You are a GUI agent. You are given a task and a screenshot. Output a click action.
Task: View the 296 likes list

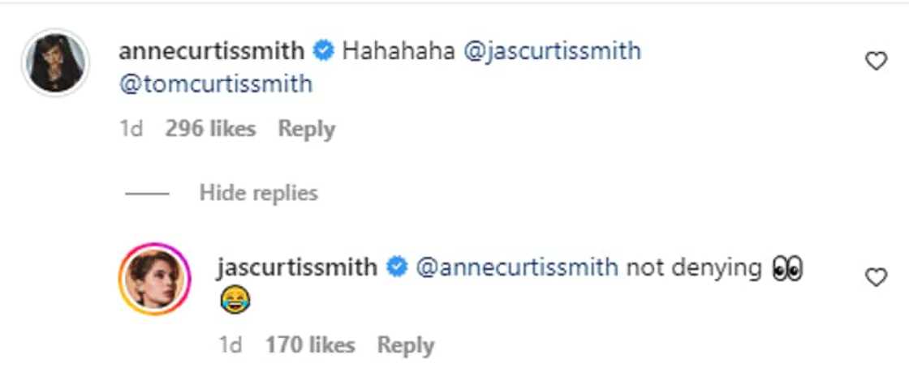click(x=210, y=129)
